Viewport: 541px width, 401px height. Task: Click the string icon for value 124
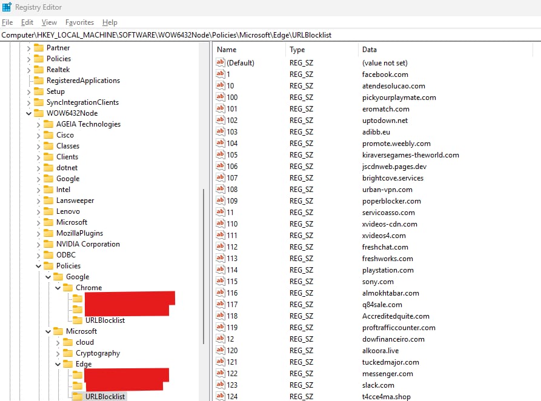click(x=220, y=396)
